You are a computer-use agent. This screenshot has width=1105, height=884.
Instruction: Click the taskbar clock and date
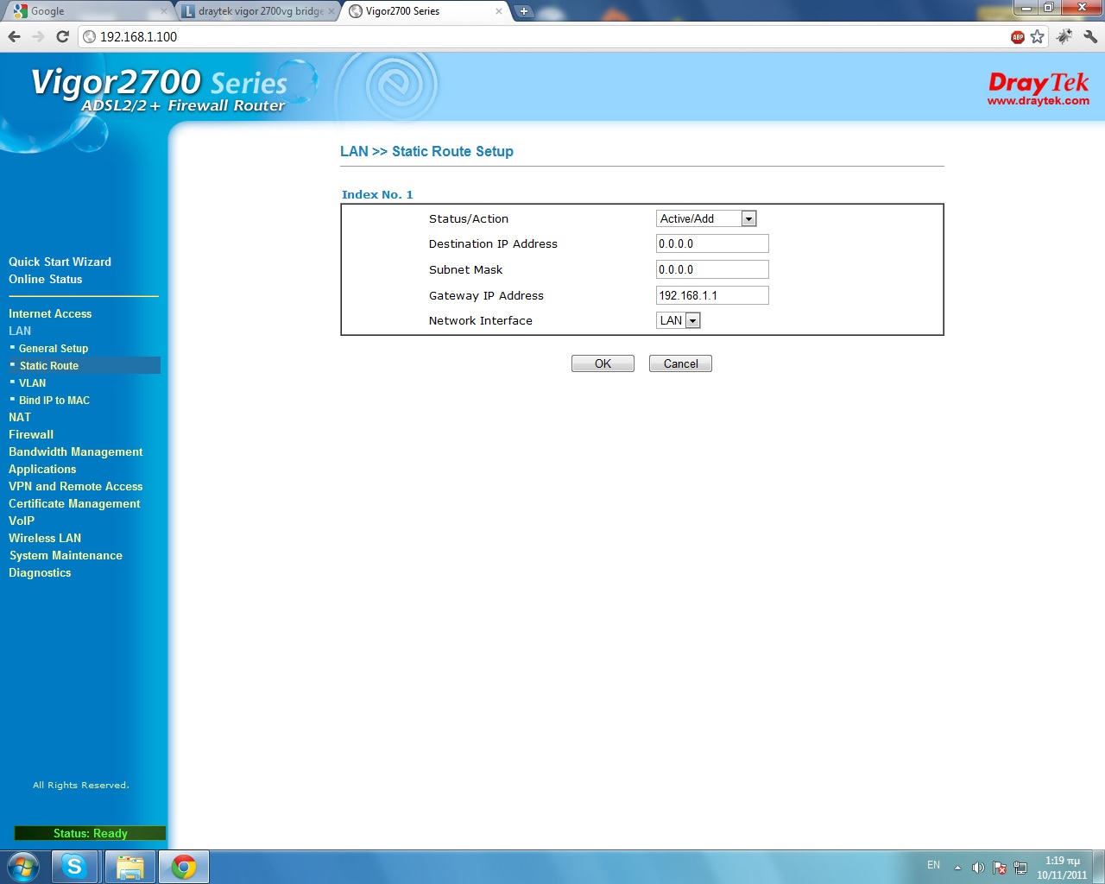1062,868
